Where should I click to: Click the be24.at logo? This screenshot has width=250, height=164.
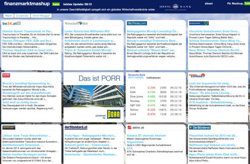click(12, 24)
